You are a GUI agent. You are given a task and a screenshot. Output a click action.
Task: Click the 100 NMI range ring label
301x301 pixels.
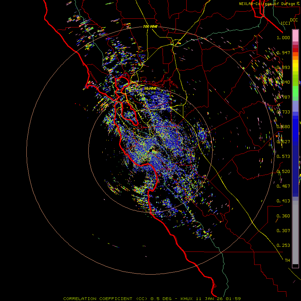(x=150, y=26)
